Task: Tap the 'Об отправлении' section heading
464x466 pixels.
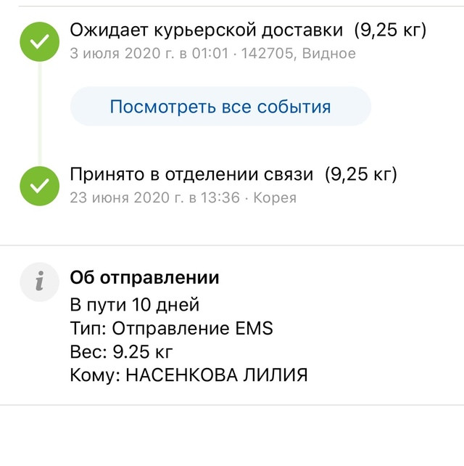Action: point(144,277)
